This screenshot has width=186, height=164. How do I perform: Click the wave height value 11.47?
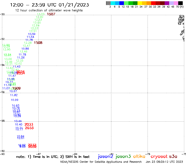pos(12,76)
